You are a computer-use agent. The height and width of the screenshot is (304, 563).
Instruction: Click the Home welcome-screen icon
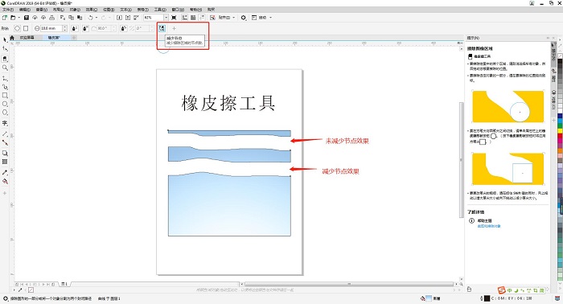click(12, 38)
